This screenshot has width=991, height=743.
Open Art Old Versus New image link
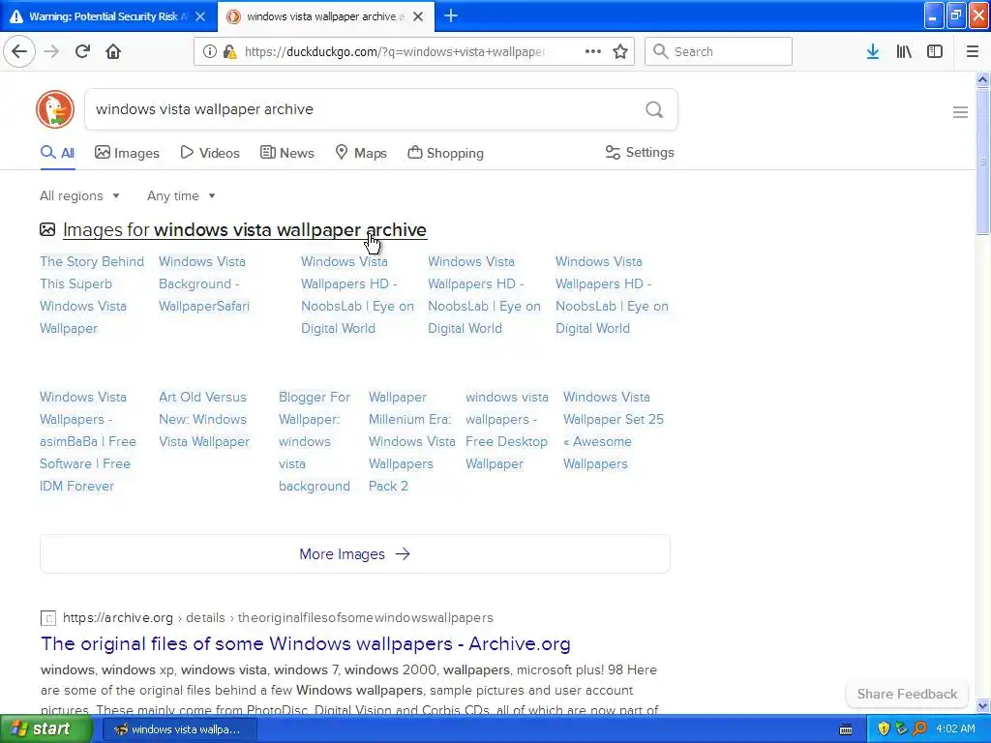pos(204,419)
